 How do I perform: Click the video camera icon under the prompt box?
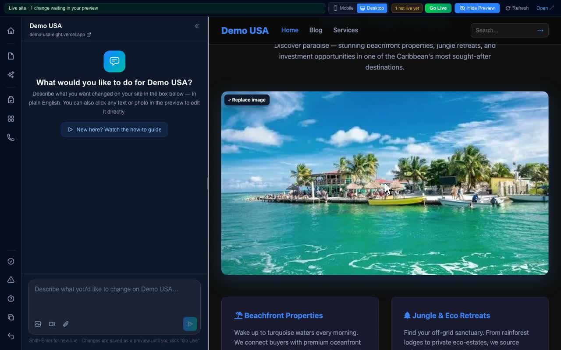click(52, 324)
